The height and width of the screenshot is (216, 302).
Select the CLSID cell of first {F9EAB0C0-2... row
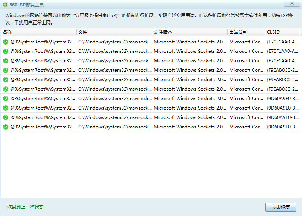(282, 70)
